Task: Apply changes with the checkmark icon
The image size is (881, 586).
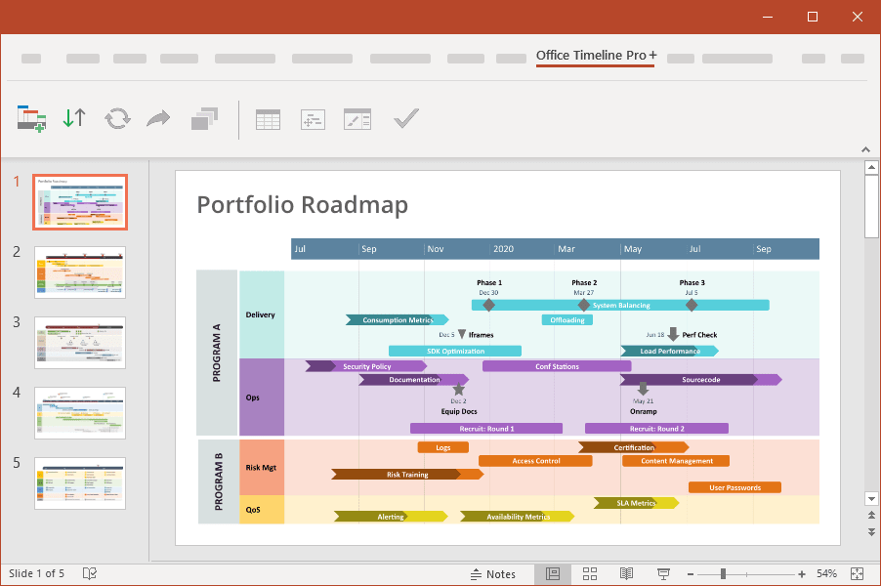Action: pyautogui.click(x=405, y=118)
